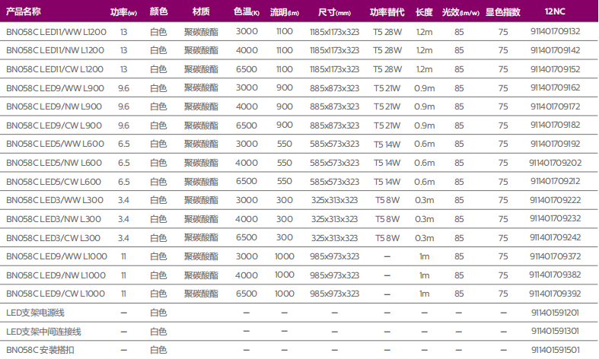Click 12NC code 911401709372
Viewport: 599px width, 359px height.
pyautogui.click(x=555, y=256)
